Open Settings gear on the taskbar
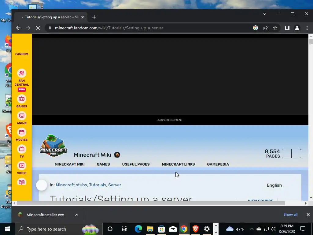The width and height of the screenshot is (313, 235). [207, 229]
